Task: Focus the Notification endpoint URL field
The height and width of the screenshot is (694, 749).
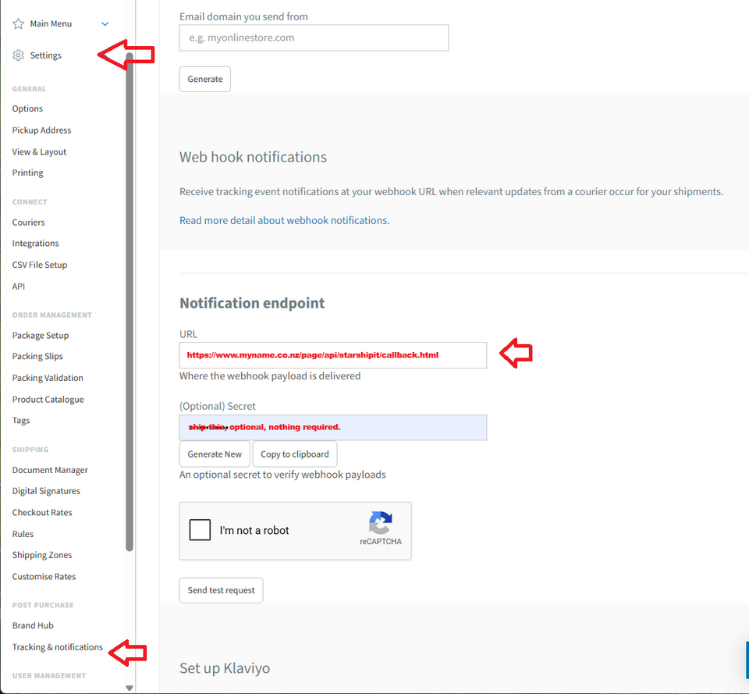Action: pos(332,355)
